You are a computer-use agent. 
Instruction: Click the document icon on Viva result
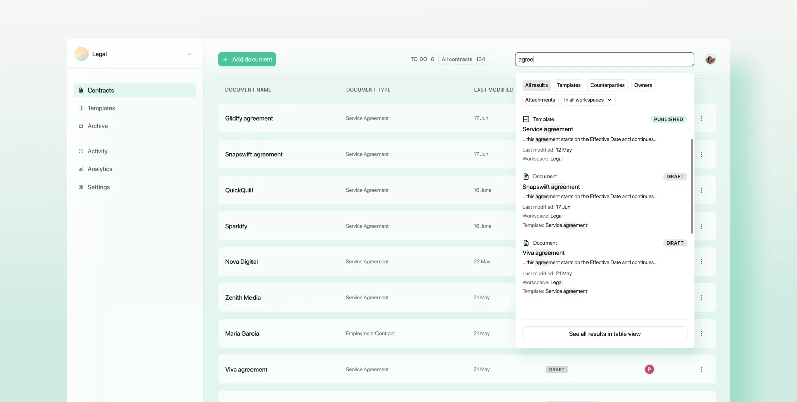[x=526, y=243]
